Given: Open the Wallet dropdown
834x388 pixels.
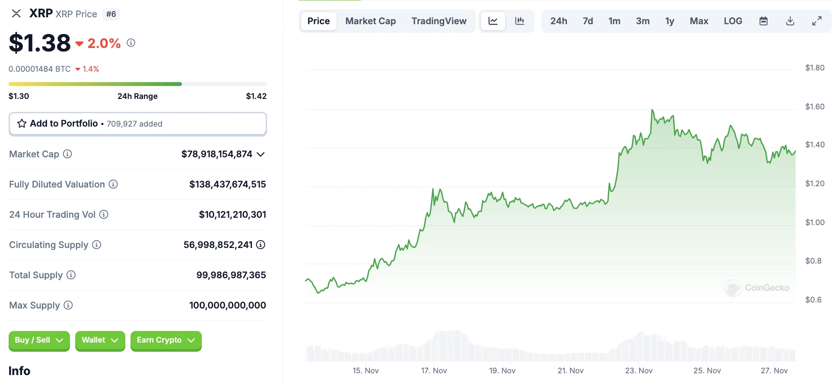Looking at the screenshot, I should (100, 340).
